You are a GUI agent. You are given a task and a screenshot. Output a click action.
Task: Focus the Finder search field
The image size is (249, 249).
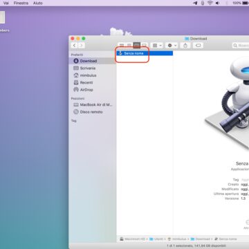coord(241,46)
